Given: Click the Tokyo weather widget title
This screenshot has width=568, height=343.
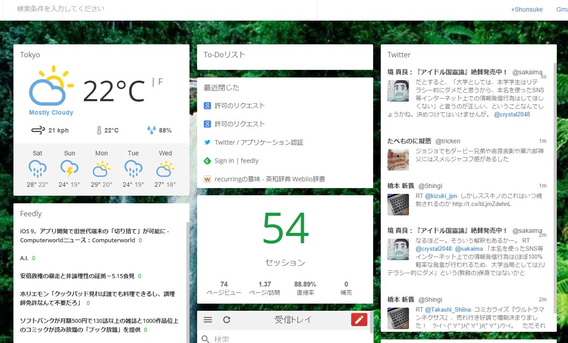Looking at the screenshot, I should [x=30, y=55].
